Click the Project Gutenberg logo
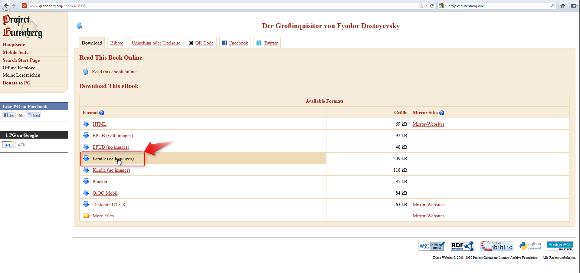 pyautogui.click(x=22, y=26)
